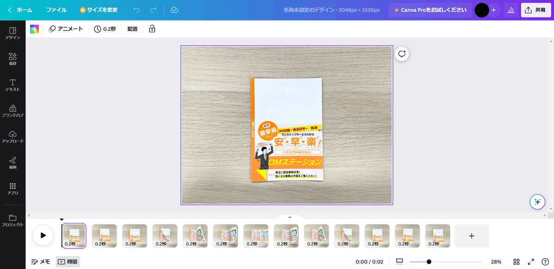Open the ブランドハブ panel

(x=12, y=111)
